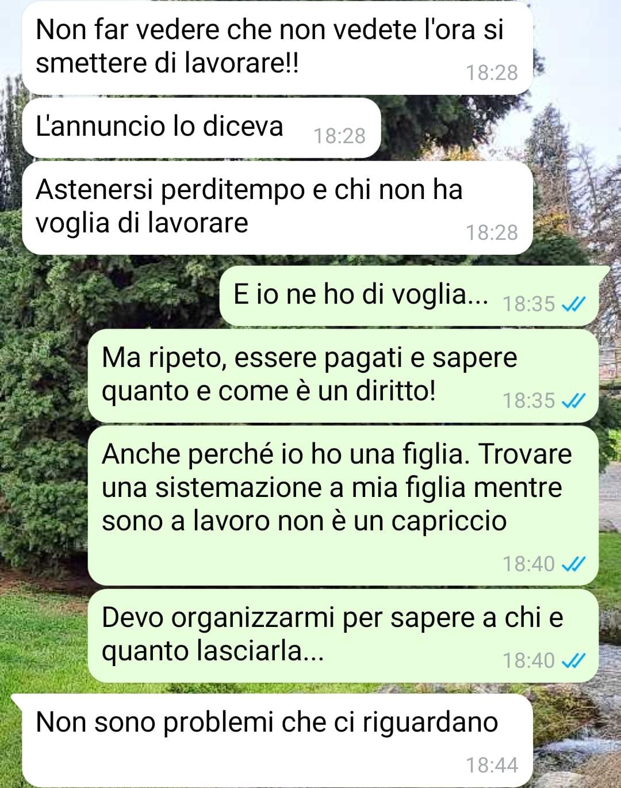Image resolution: width=621 pixels, height=788 pixels.
Task: Tap the 18:40 timestamp under 'non è un capriccio'
Action: click(x=529, y=564)
